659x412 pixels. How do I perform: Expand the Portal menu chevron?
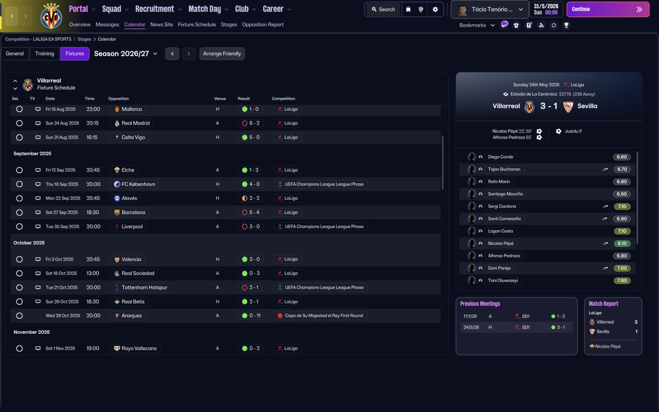click(93, 9)
